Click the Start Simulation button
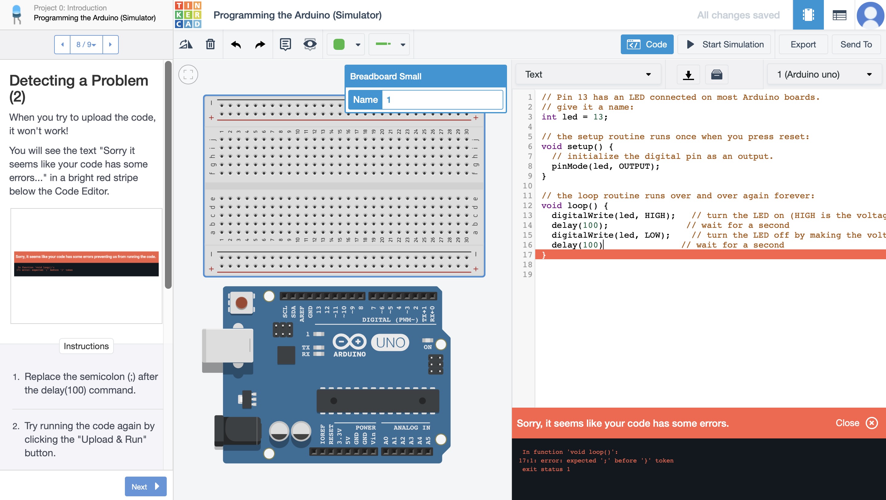 coord(724,44)
